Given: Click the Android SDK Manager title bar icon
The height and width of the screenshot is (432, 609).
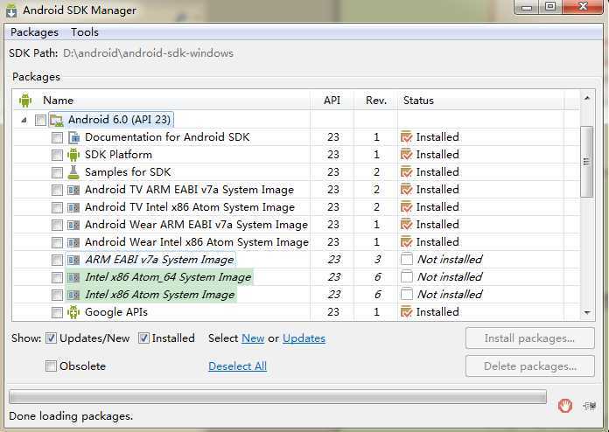Looking at the screenshot, I should tap(11, 10).
